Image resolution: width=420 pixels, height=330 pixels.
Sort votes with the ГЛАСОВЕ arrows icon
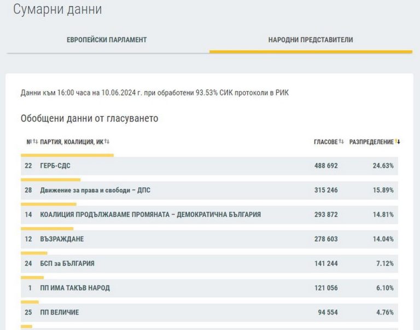click(341, 142)
